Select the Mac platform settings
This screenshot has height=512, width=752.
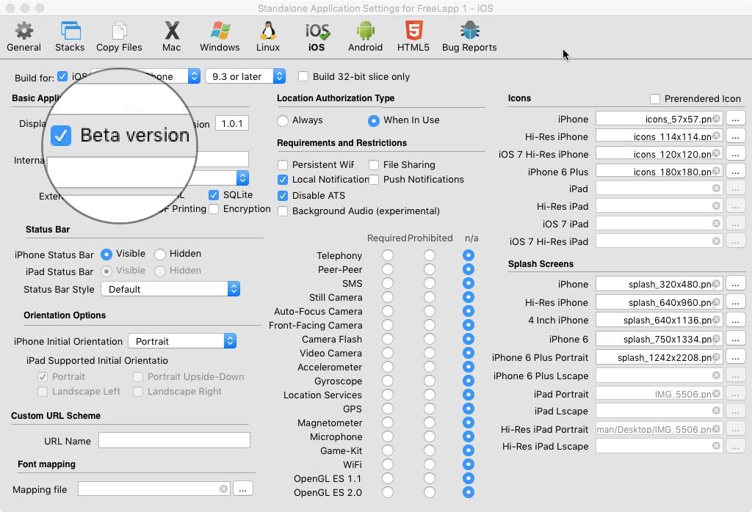pyautogui.click(x=172, y=37)
